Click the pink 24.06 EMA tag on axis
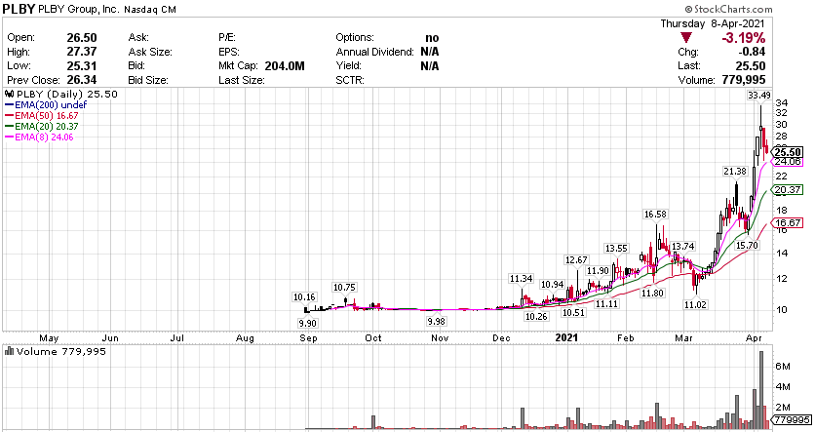 (788, 162)
